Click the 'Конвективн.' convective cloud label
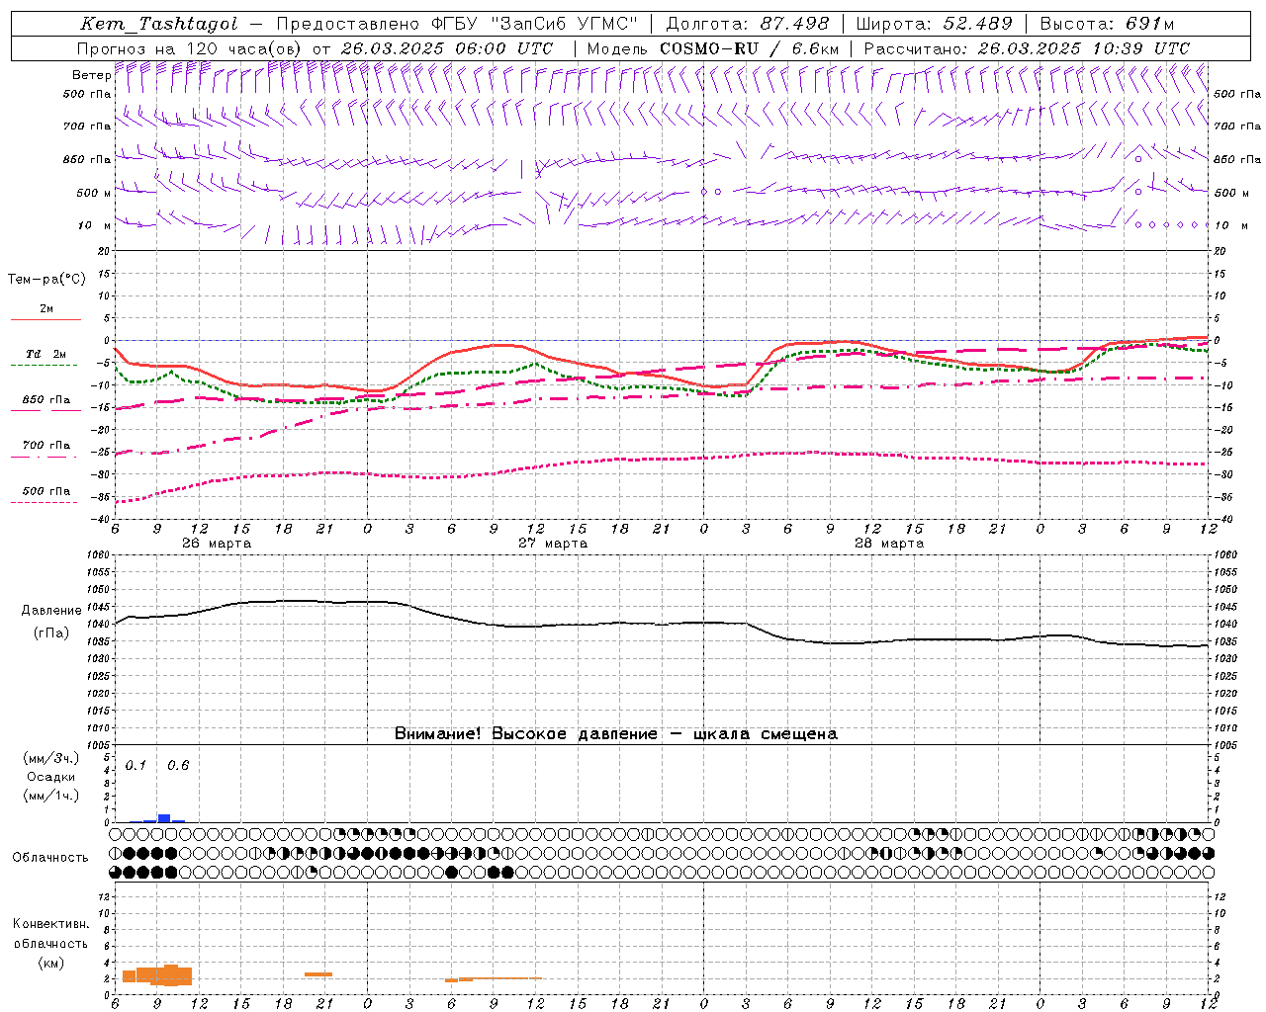 tap(50, 924)
